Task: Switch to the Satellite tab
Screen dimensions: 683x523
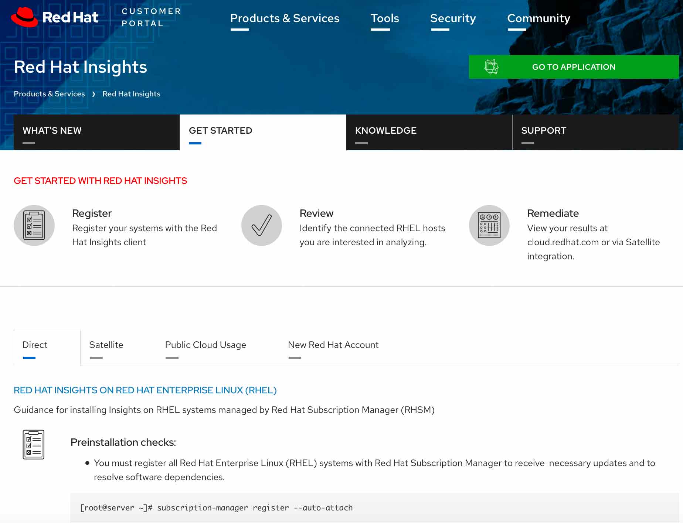Action: [106, 345]
